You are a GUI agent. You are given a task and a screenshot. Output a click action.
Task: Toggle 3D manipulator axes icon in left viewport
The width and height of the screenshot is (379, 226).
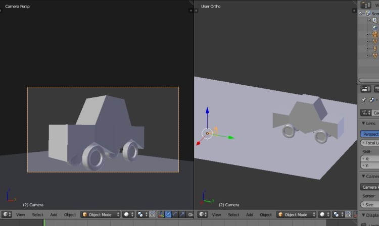pyautogui.click(x=161, y=214)
